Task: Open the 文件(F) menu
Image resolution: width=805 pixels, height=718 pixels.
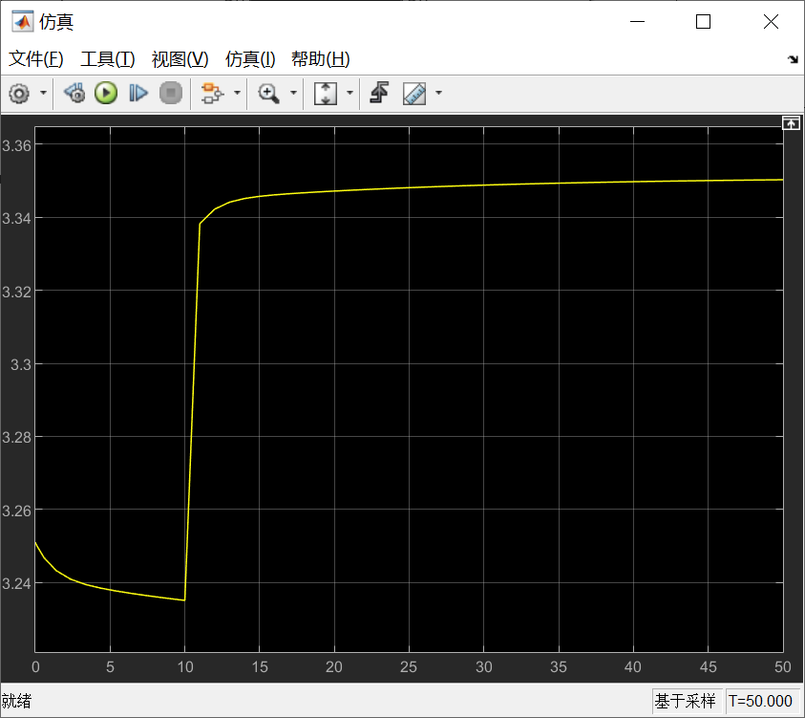Action: click(x=36, y=59)
